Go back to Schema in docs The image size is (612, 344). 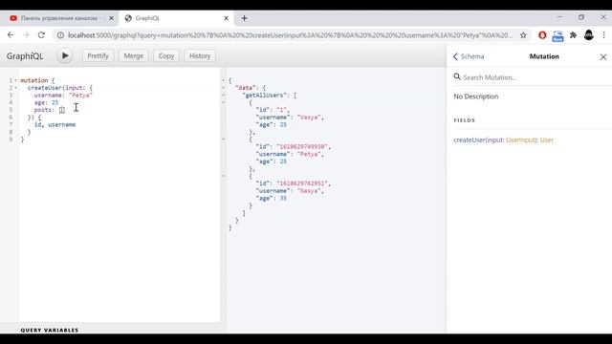469,56
